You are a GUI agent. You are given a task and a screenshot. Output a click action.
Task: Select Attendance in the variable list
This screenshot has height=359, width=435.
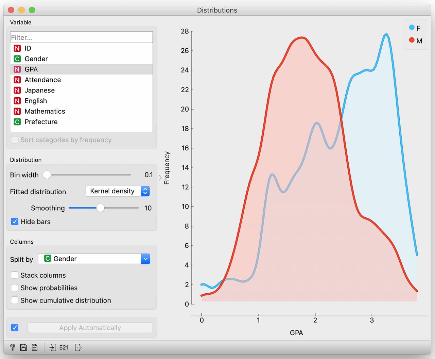point(42,80)
